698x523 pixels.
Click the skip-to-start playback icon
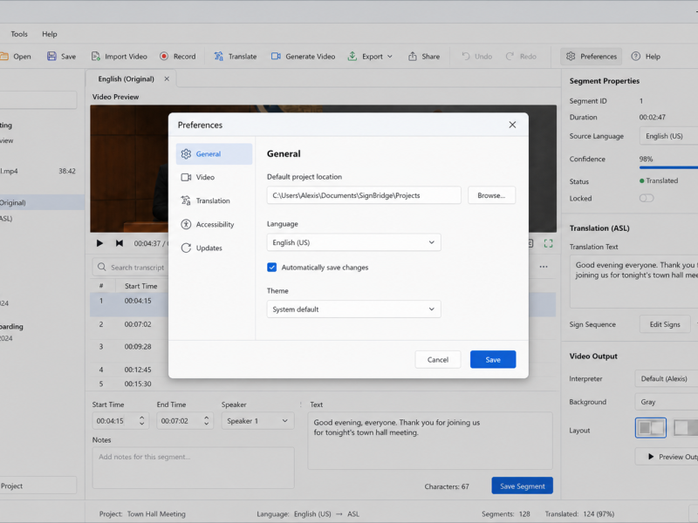[120, 243]
